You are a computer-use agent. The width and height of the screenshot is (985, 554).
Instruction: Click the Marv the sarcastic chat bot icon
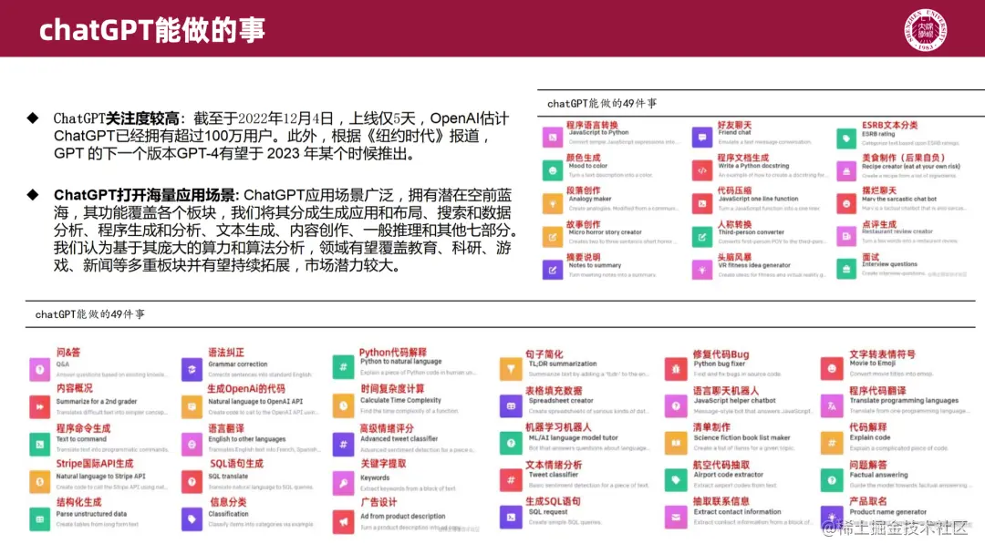point(846,203)
